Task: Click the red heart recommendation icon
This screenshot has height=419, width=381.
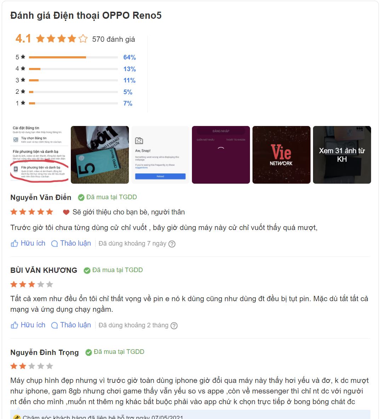Action: (66, 212)
